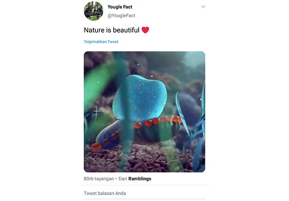
Task: Open the tweet options chevron menu
Action: pyautogui.click(x=203, y=7)
